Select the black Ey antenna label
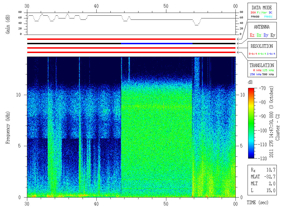Viewport: 282px width, 211px height. point(273,35)
